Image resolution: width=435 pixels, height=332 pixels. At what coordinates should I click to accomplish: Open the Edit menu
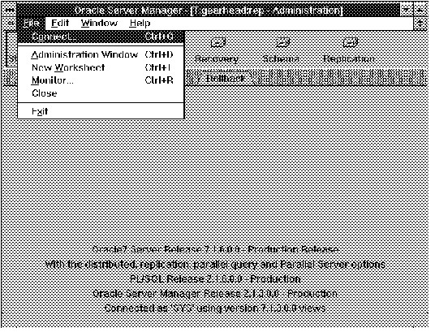point(60,24)
